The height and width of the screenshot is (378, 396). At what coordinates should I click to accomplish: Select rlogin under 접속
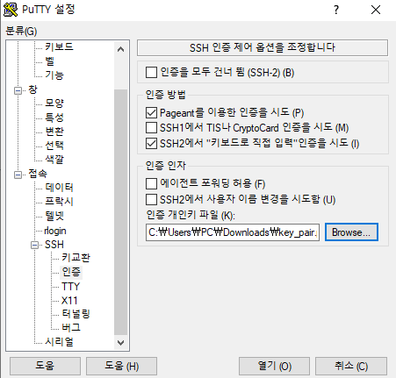pos(55,231)
